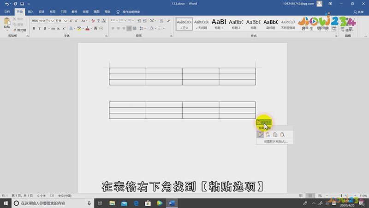Save document with quick access save icon

[x=22, y=4]
